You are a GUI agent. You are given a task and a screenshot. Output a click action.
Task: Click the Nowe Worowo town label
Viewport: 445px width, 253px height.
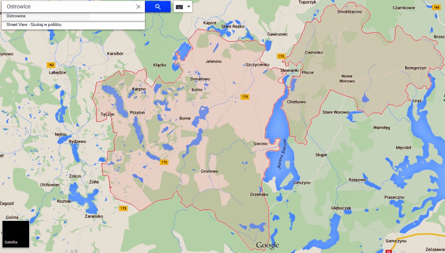[347, 79]
